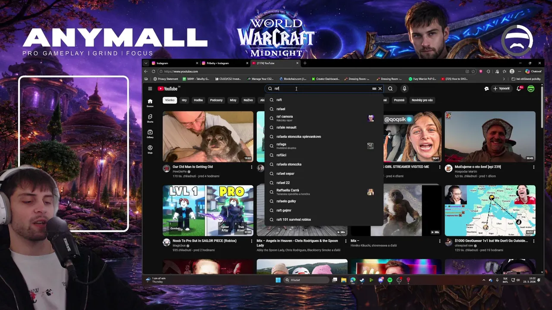Open the Windows Start menu
This screenshot has width=552, height=310.
click(x=278, y=280)
